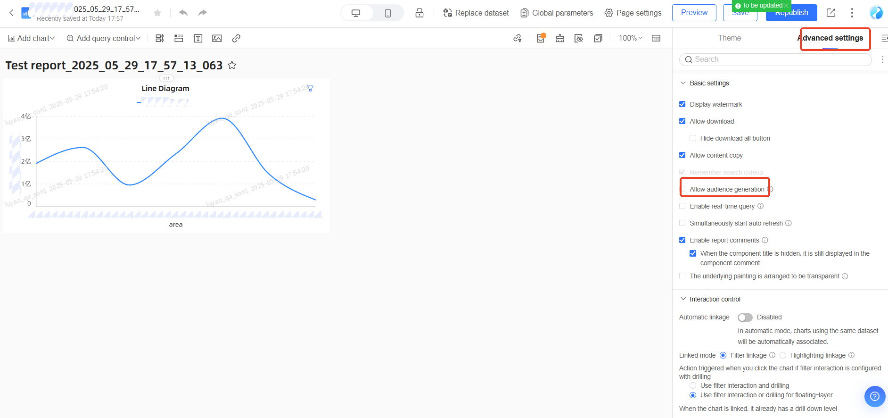Viewport: 888px width, 418px height.
Task: Enable Allow audience generation checkbox
Action: coord(682,189)
